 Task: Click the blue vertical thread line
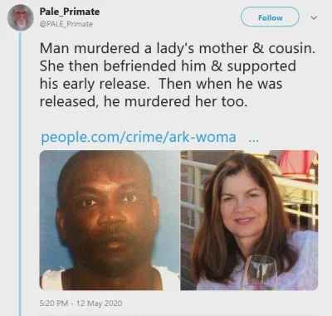pos(20,173)
